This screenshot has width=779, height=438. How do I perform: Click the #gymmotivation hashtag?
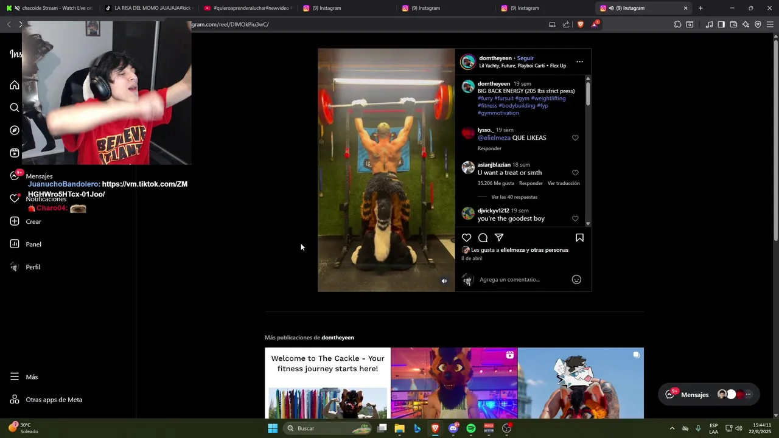498,113
